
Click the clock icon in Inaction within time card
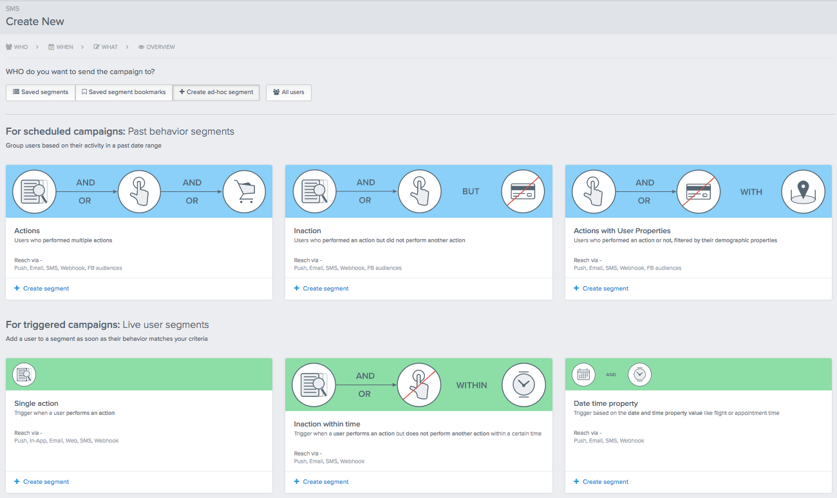click(x=524, y=384)
